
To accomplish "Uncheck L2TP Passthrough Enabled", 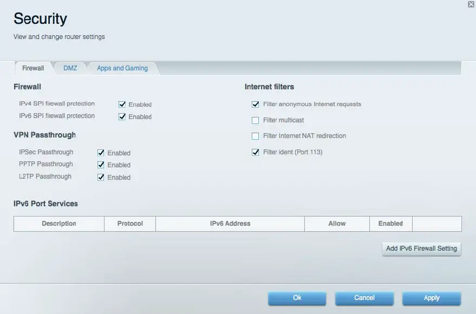I will [101, 177].
